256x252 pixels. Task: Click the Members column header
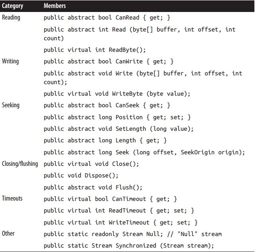click(55, 6)
